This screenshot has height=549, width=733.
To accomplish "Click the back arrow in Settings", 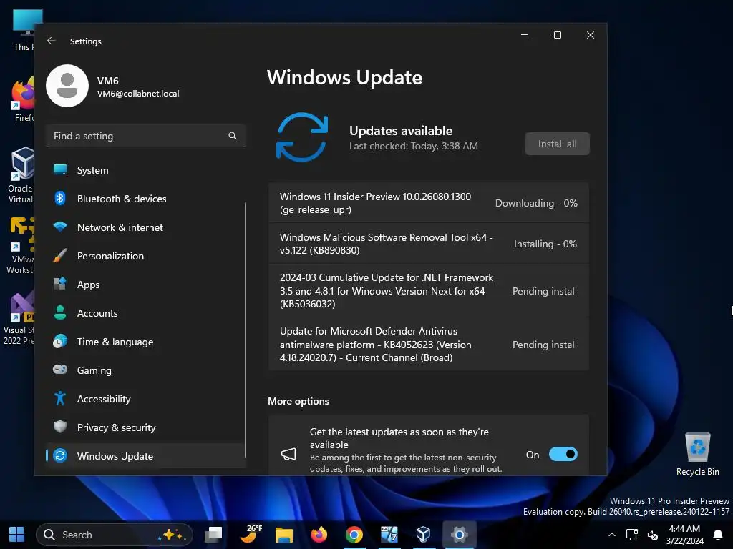I will [52, 41].
